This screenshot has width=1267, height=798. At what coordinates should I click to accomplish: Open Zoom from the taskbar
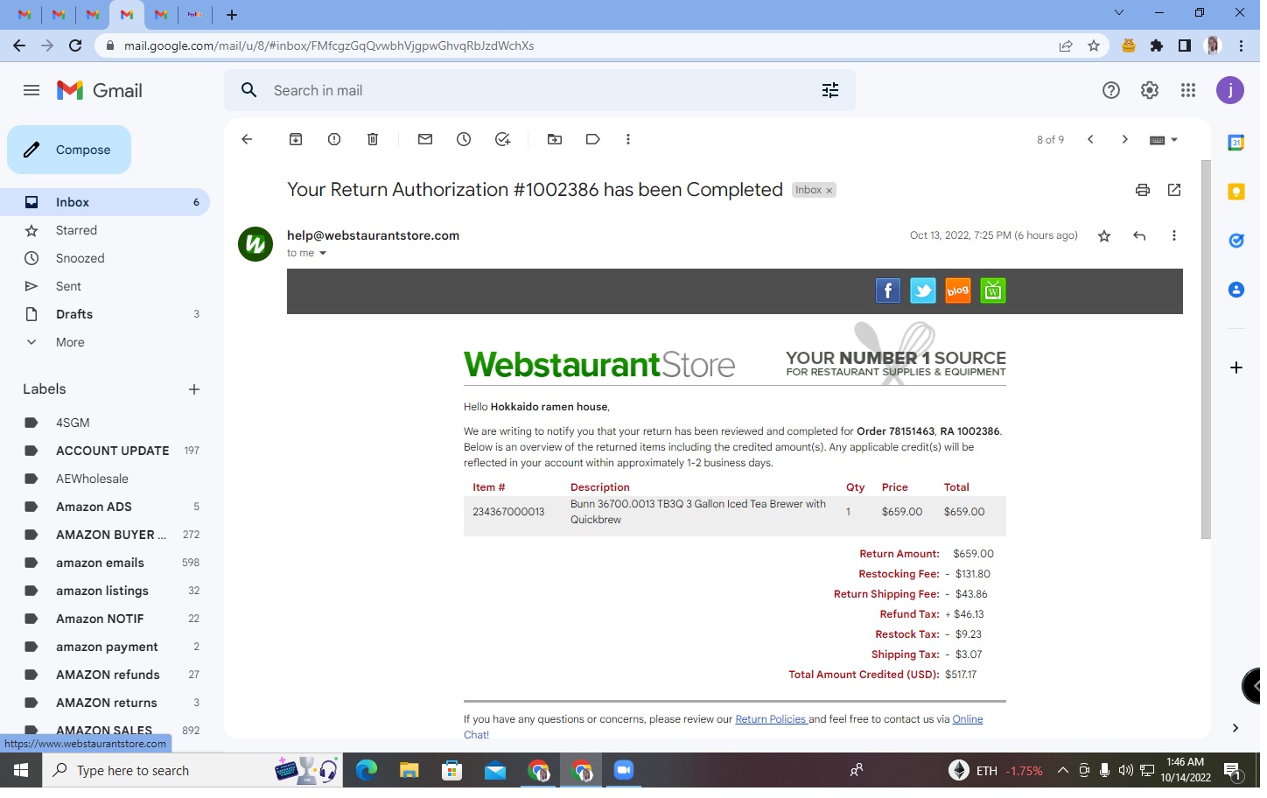(x=623, y=771)
